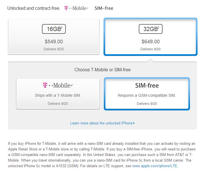This screenshot has width=209, height=175.
Task: Click Delivers 9/20 under the 16GB price
Action: pos(54,49)
